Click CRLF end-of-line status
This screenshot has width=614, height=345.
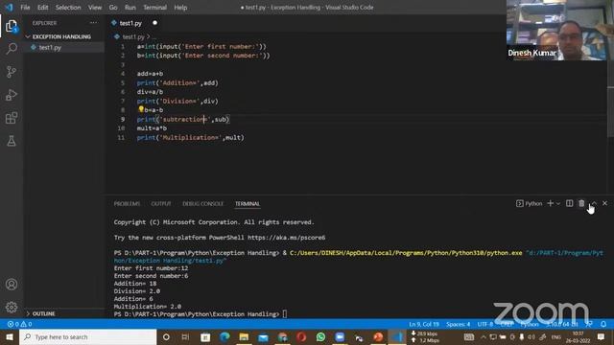click(507, 324)
